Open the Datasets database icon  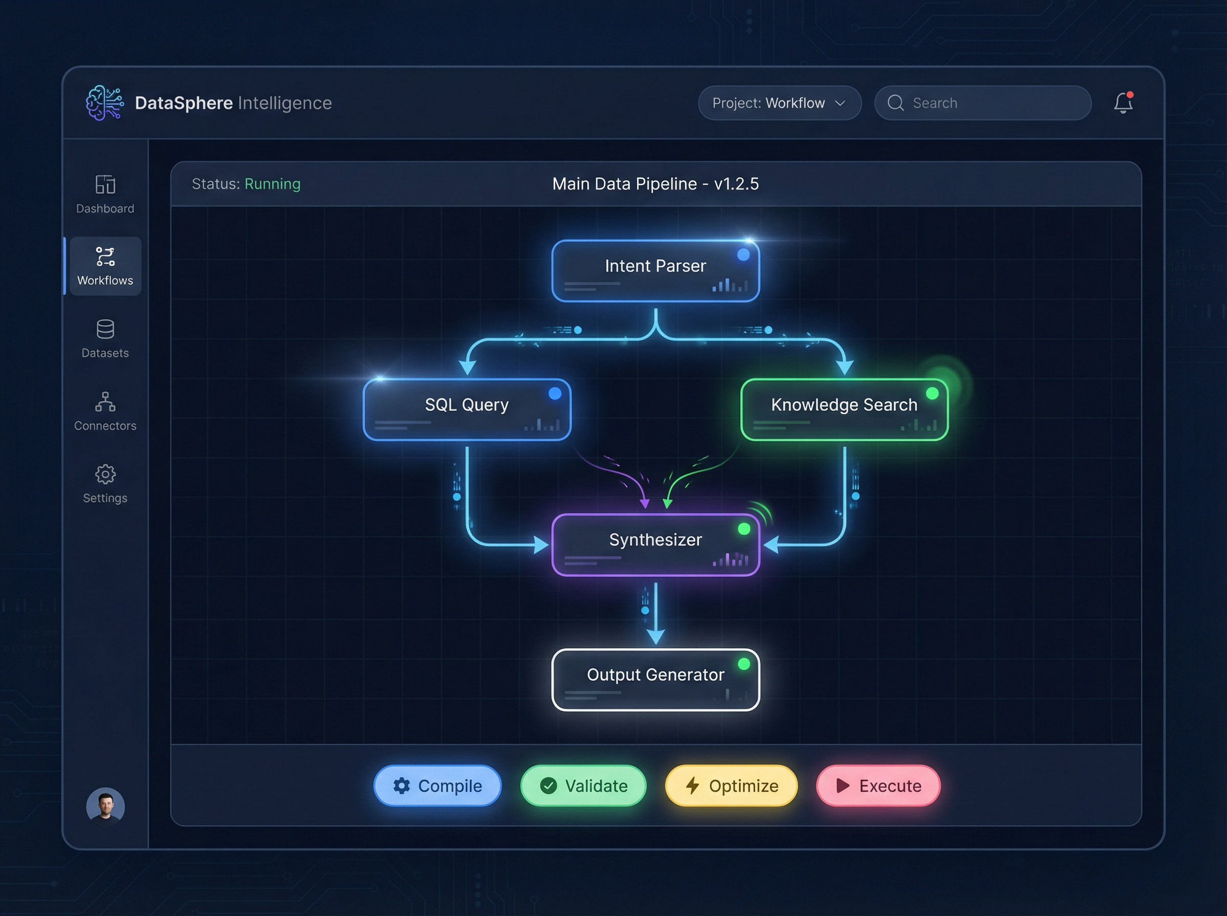coord(105,329)
